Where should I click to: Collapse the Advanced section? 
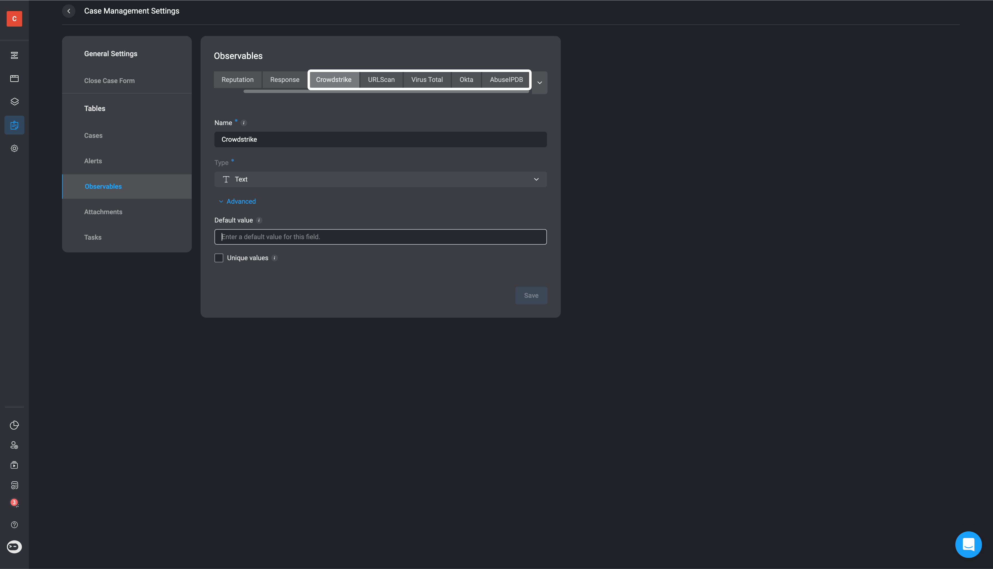pyautogui.click(x=237, y=202)
